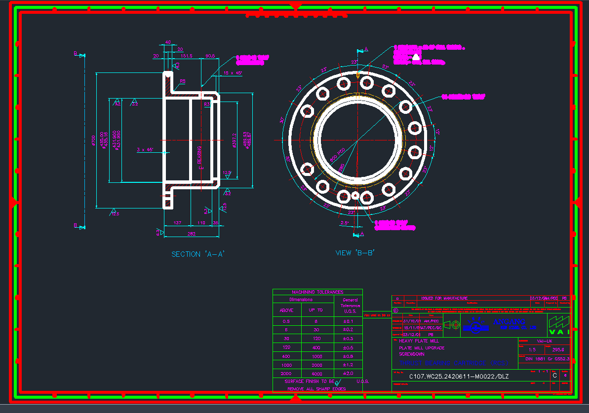Select the "VIEW 'B-B'" view label
This screenshot has height=413, width=589.
coord(355,253)
